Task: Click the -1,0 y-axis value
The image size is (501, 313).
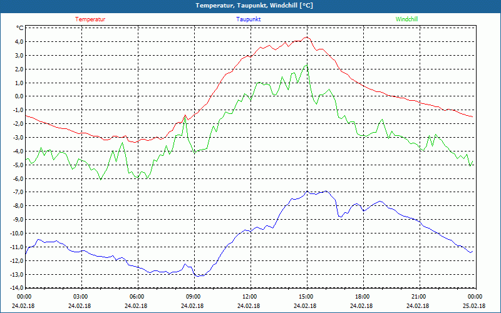Action: (x=18, y=110)
